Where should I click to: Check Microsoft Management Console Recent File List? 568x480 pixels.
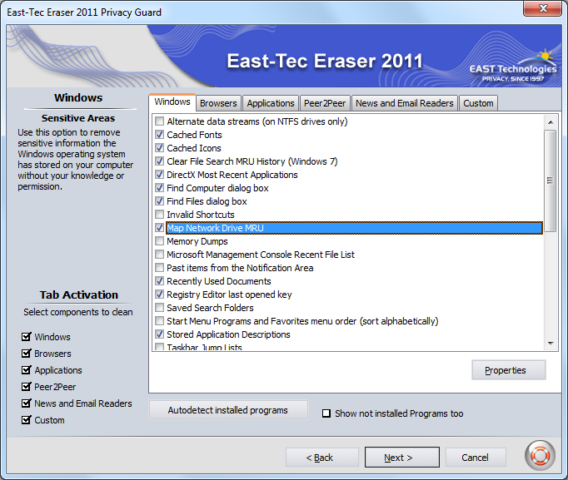(159, 255)
